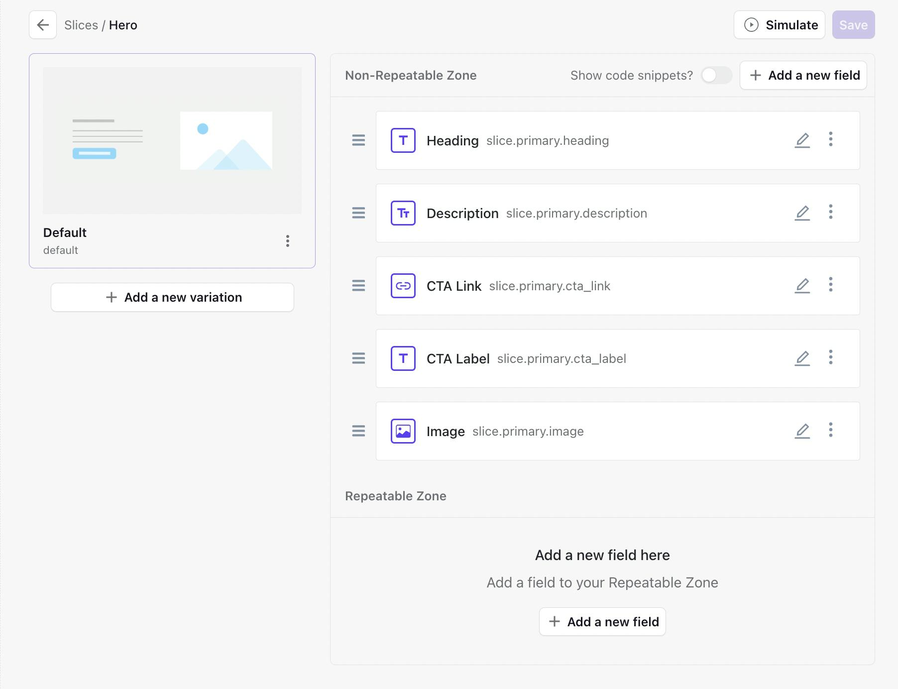Add a new field in Repeatable Zone
Image resolution: width=898 pixels, height=689 pixels.
coord(602,622)
